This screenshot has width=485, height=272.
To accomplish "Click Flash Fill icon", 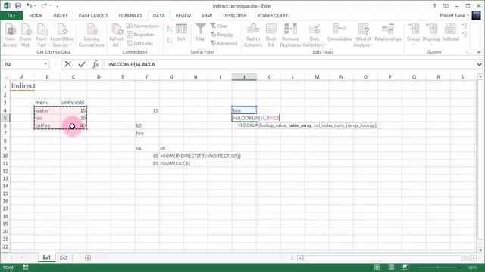I will click(271, 36).
